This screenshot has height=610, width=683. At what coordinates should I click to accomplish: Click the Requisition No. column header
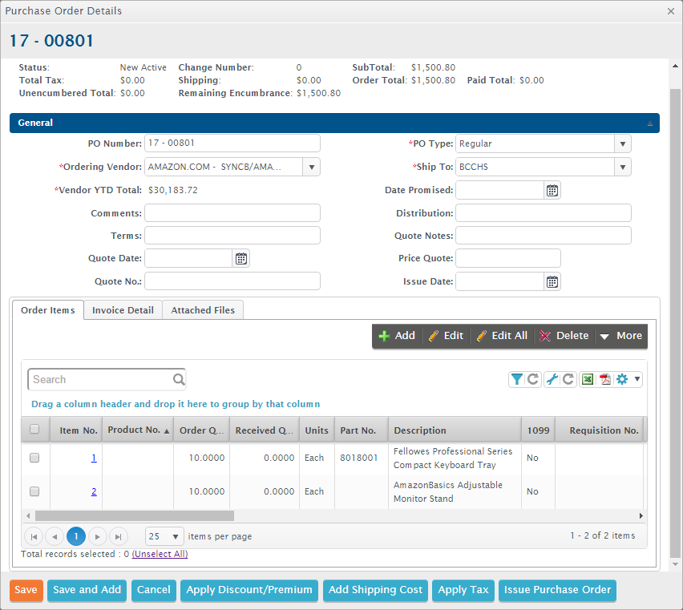pos(600,430)
